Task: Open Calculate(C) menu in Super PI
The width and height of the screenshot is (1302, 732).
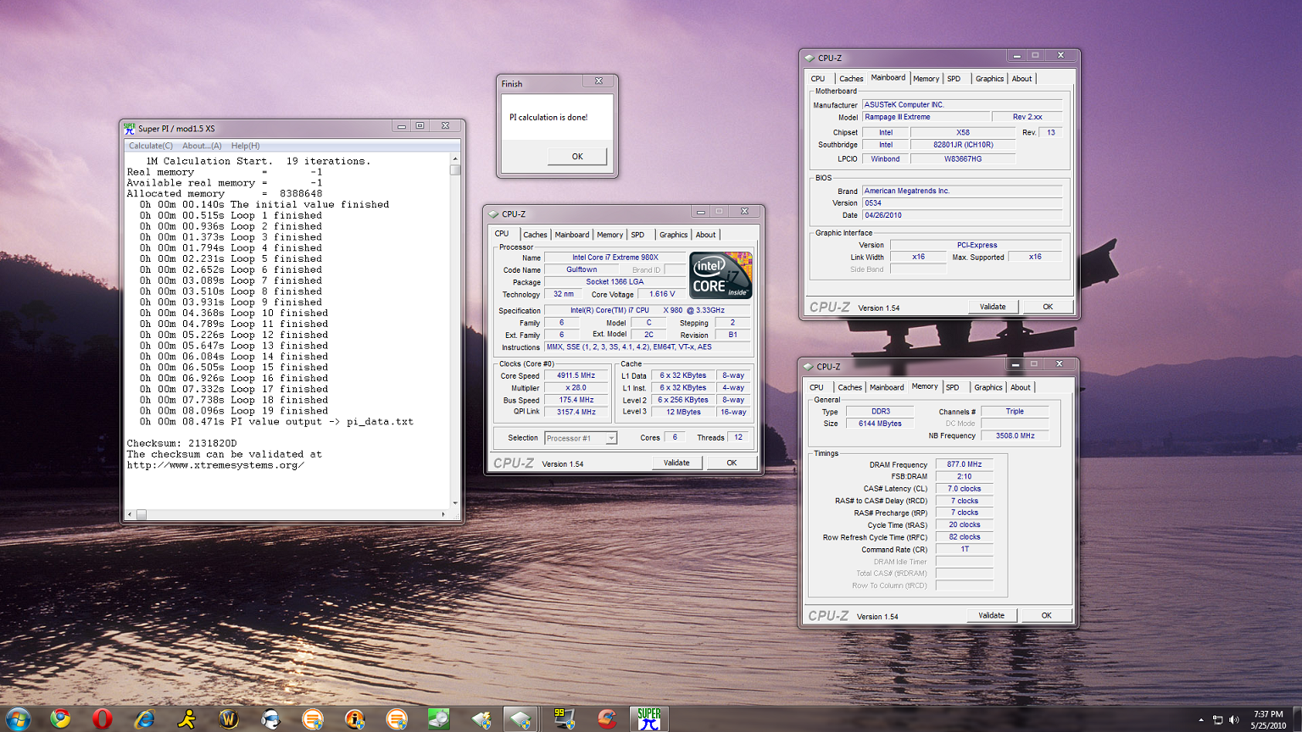Action: click(151, 146)
